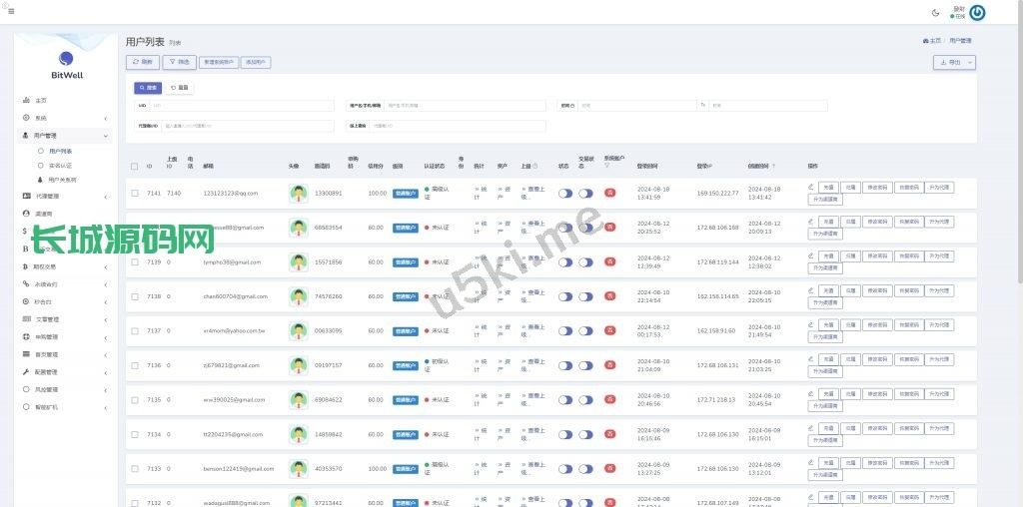Viewport: 1023px width, 507px height.
Task: Check the select-all checkbox in table header
Action: [x=135, y=166]
